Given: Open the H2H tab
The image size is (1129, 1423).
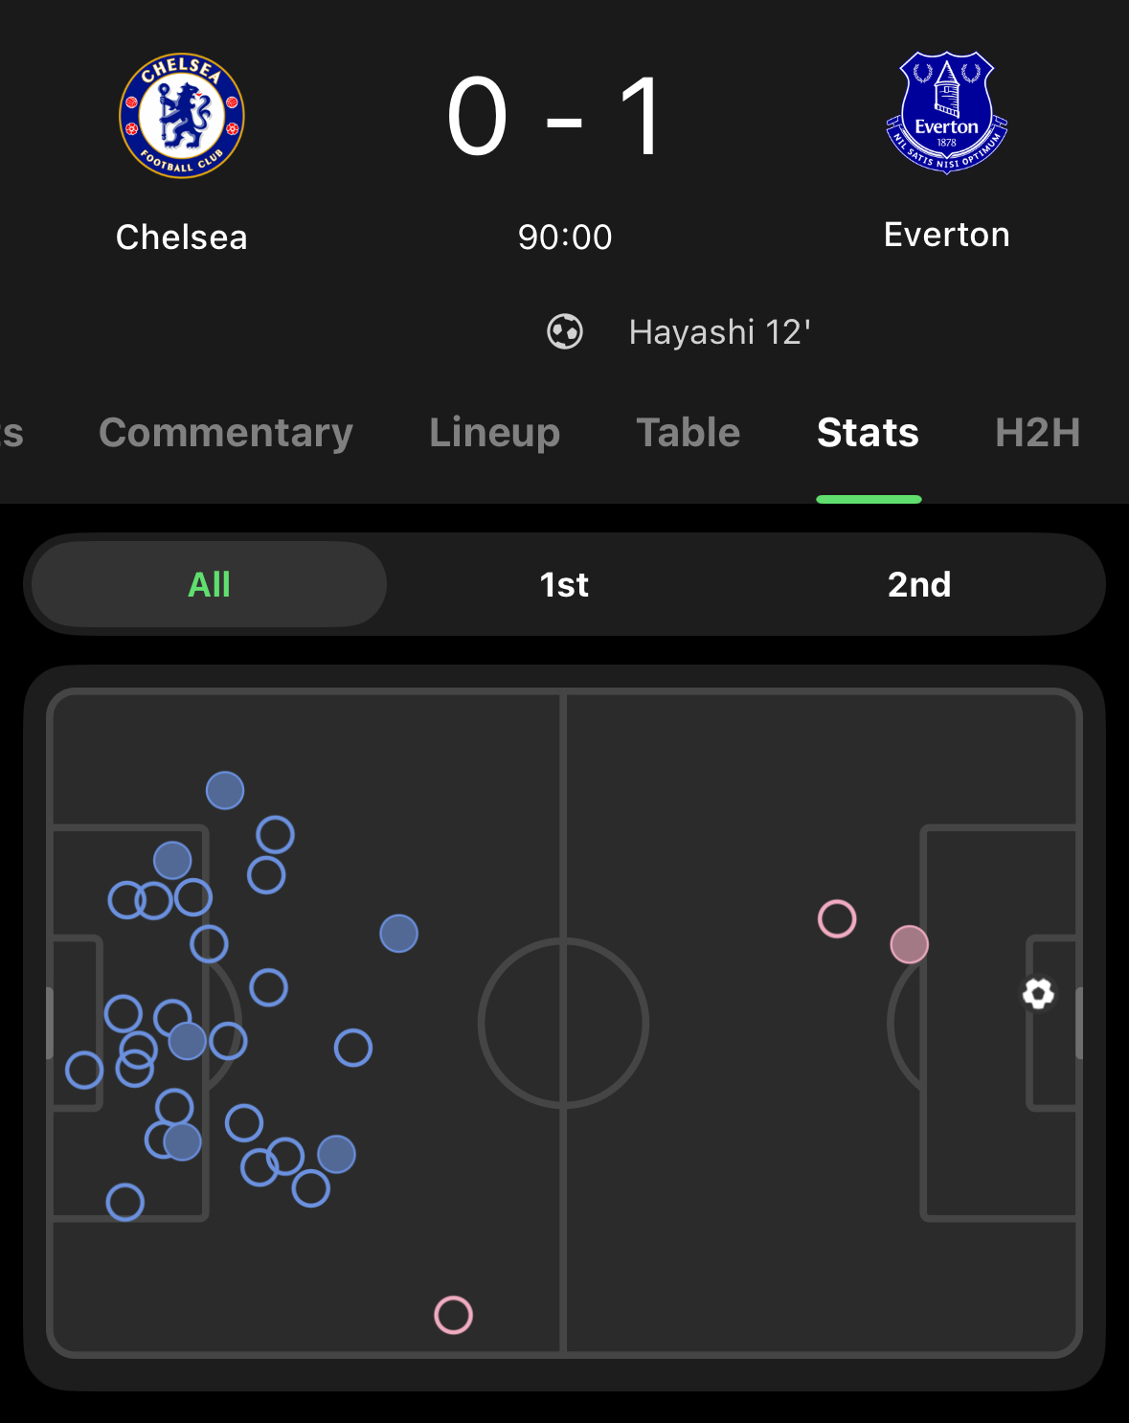Looking at the screenshot, I should pos(1037,433).
